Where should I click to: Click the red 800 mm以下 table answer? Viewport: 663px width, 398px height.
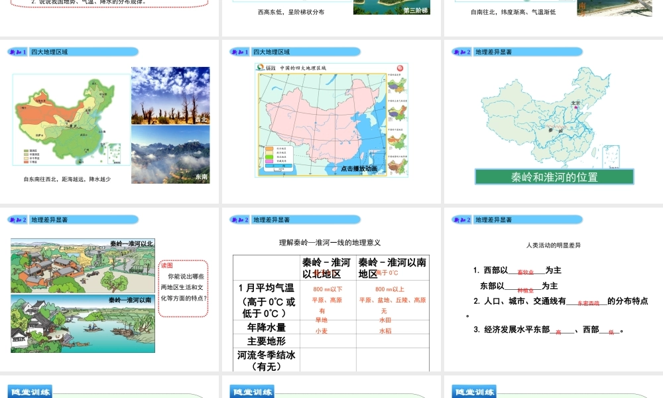tap(328, 289)
